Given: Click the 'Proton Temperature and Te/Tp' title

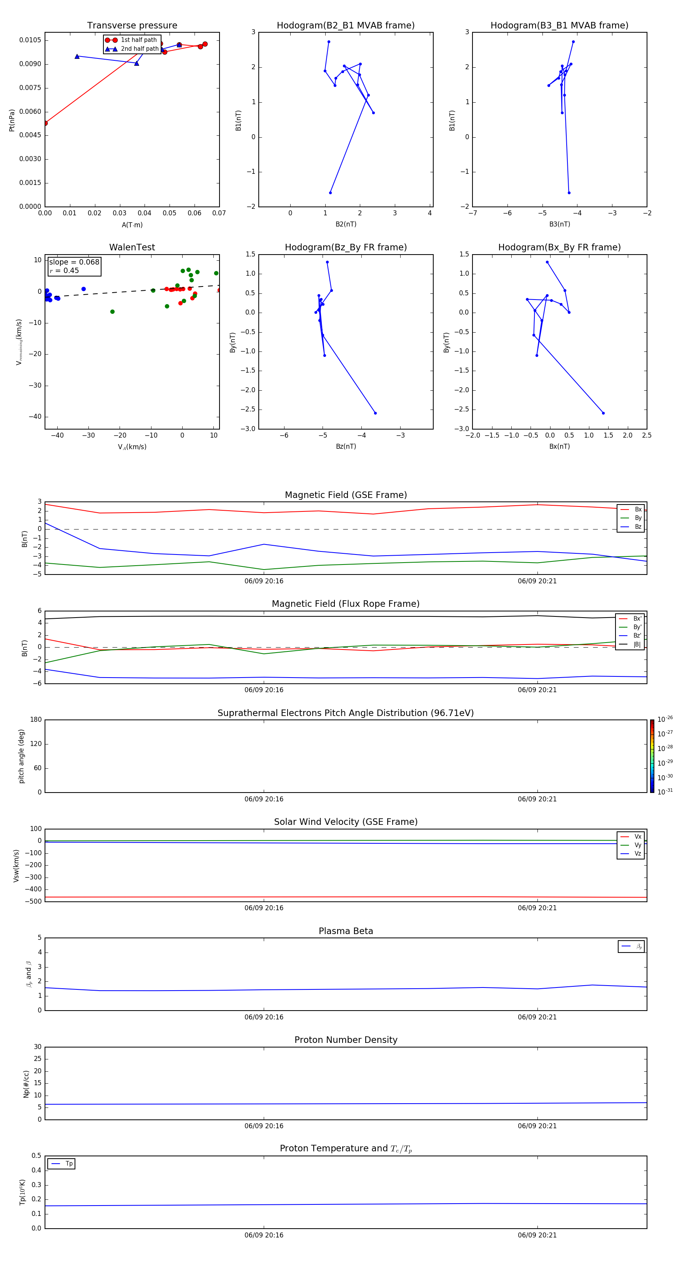Looking at the screenshot, I should click(346, 1149).
